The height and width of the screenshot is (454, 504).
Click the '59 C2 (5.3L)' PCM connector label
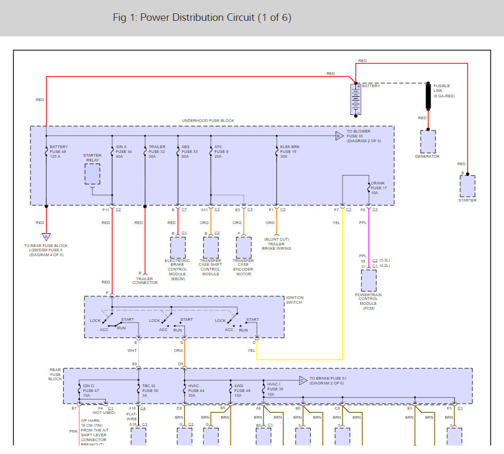click(x=375, y=261)
